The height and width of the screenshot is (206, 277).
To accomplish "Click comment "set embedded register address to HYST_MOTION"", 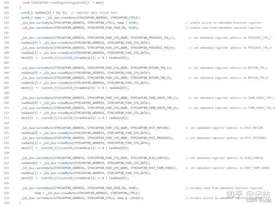I will click(x=227, y=128).
